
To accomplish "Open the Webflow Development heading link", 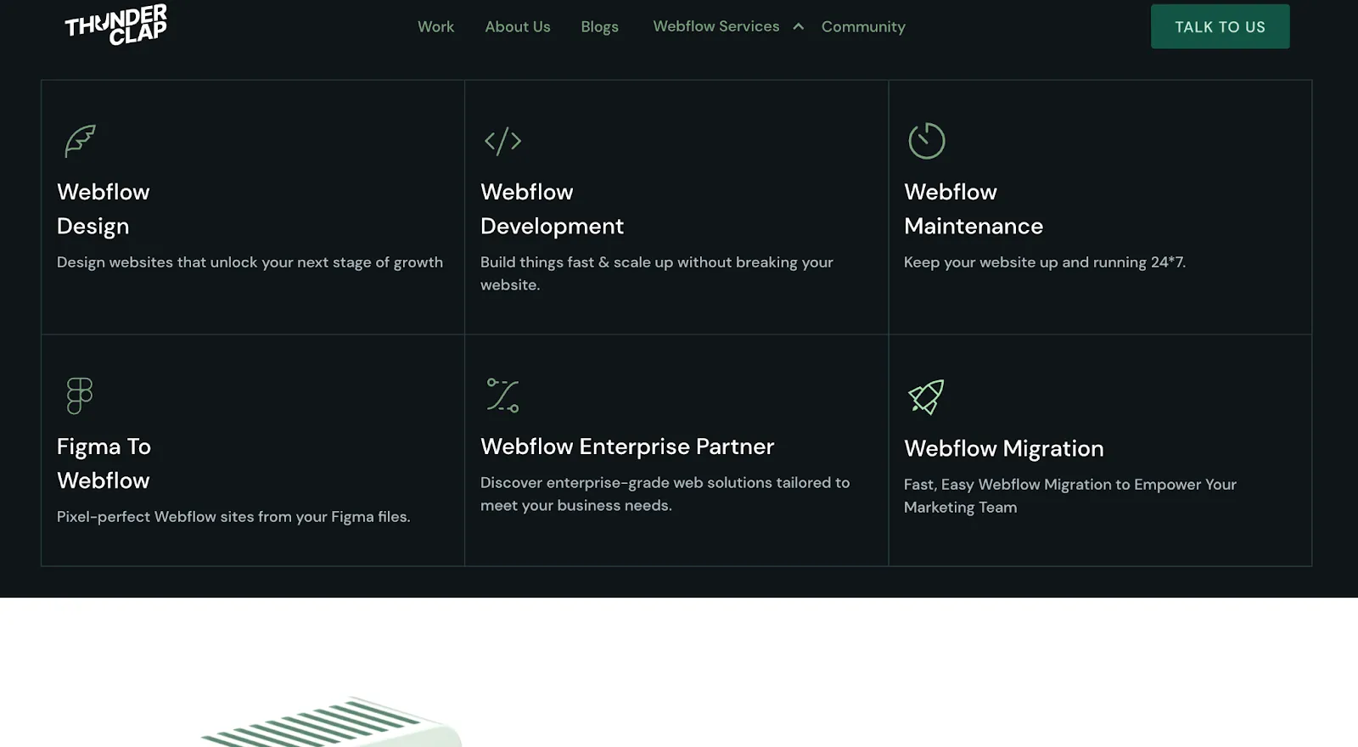I will [x=552, y=209].
